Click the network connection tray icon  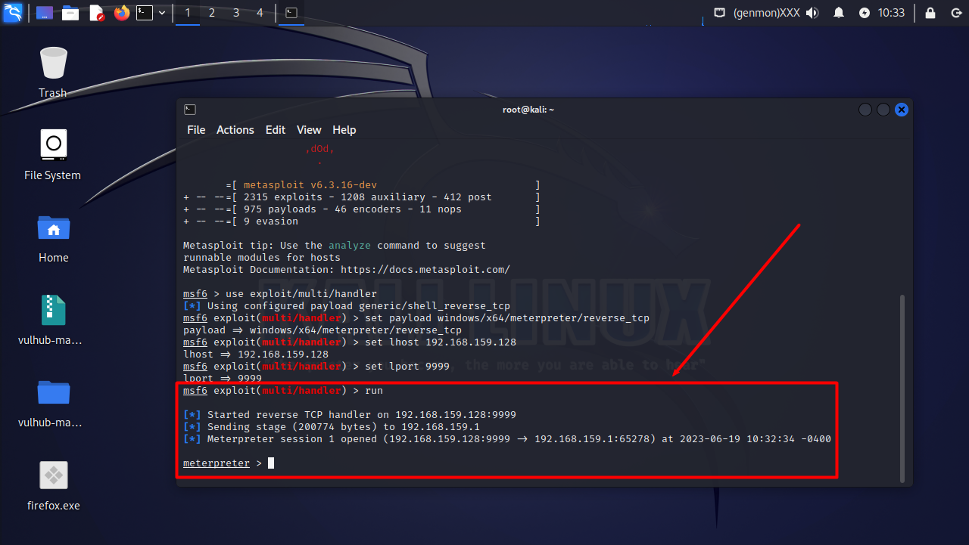720,13
